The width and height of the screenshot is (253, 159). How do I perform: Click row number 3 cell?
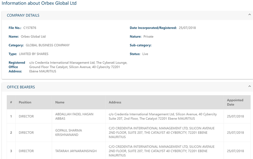pyautogui.click(x=11, y=151)
